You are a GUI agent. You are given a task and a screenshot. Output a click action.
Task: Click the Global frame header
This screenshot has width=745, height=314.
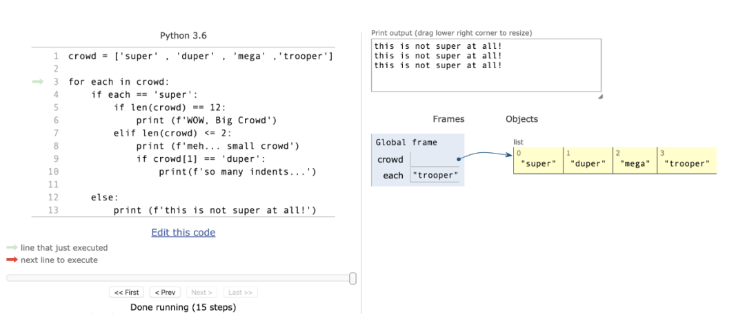[406, 143]
